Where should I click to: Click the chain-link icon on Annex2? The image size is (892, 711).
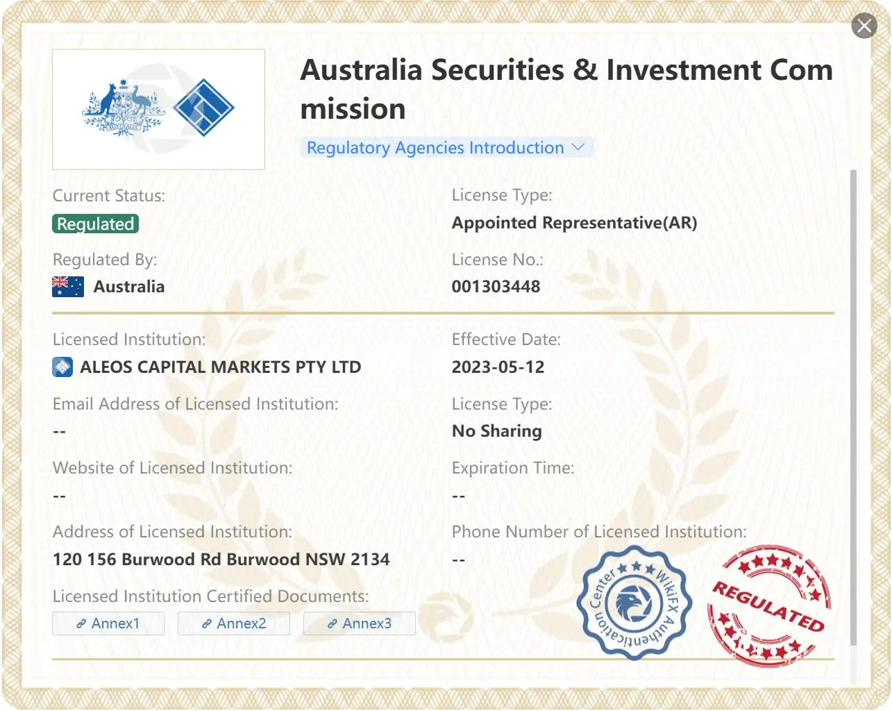[207, 624]
